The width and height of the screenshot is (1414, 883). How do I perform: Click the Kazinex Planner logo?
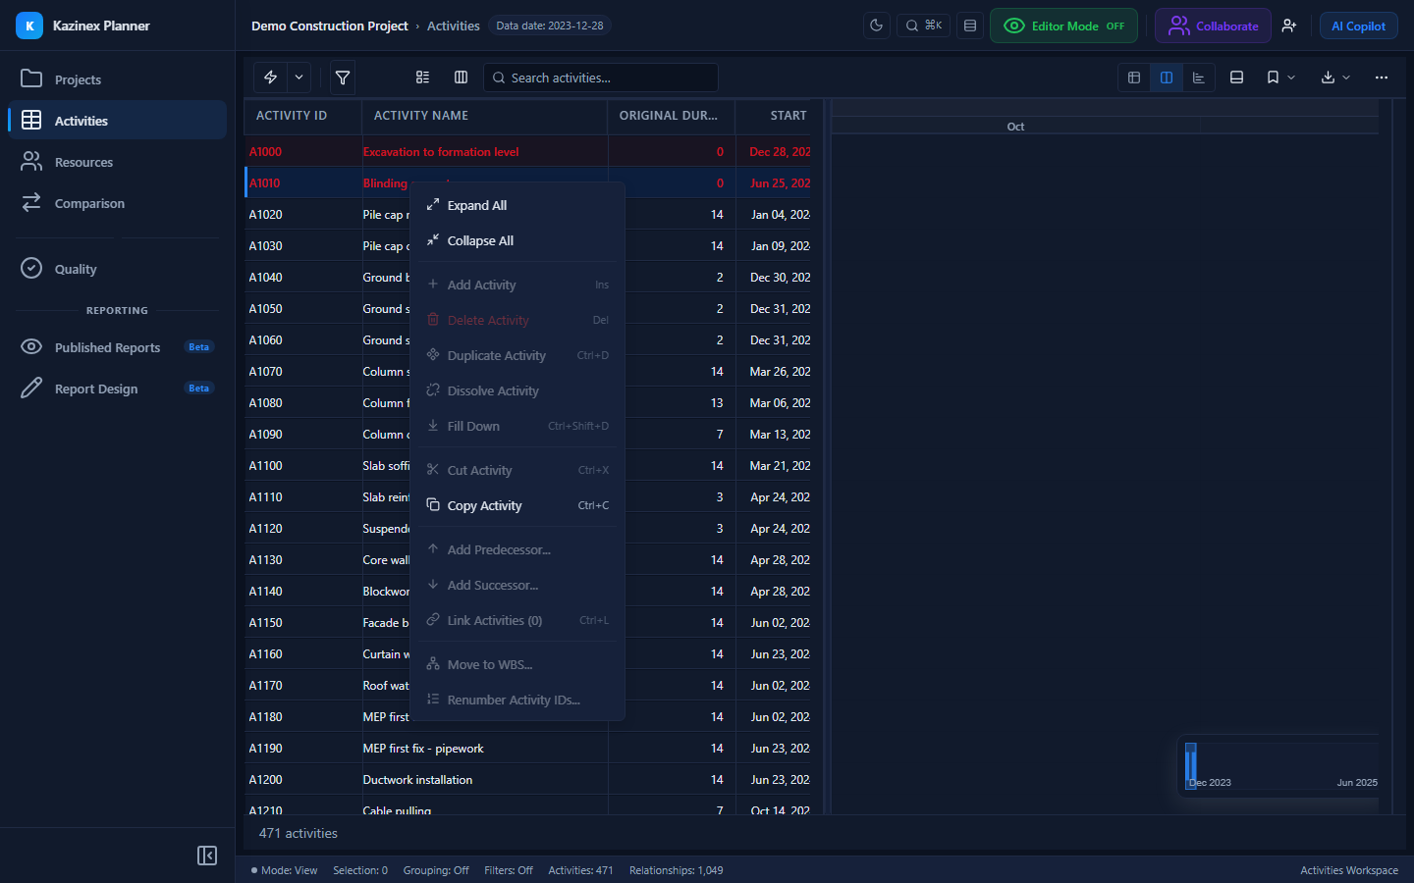point(29,26)
